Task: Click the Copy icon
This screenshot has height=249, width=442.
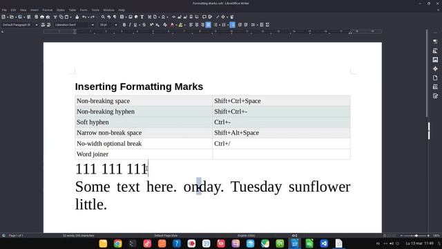Action: click(x=61, y=17)
